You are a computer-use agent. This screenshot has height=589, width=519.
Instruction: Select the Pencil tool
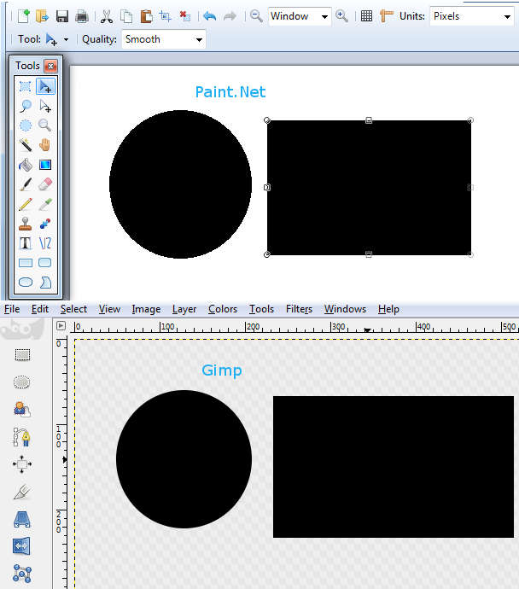pyautogui.click(x=26, y=204)
